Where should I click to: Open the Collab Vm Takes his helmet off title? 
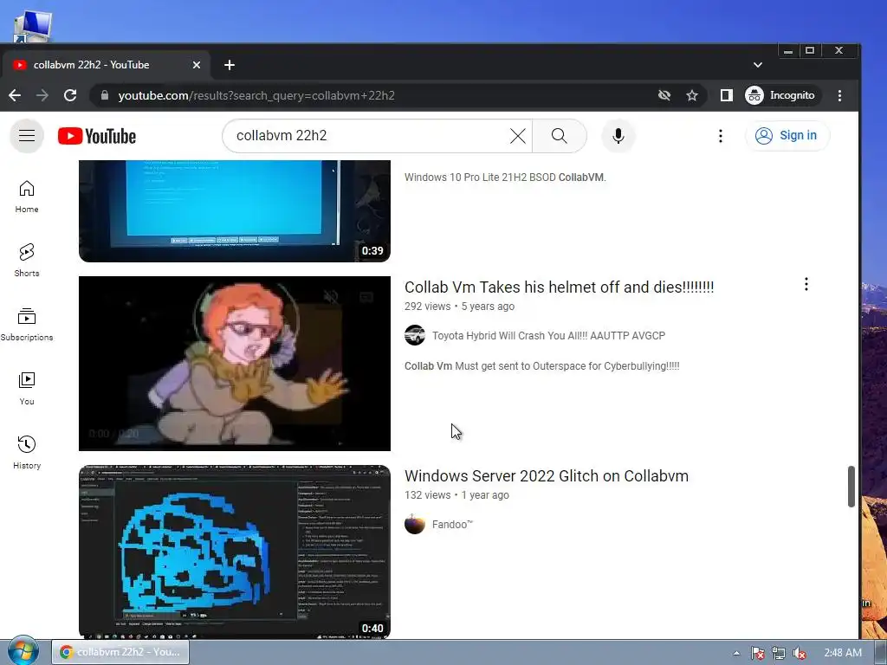559,287
